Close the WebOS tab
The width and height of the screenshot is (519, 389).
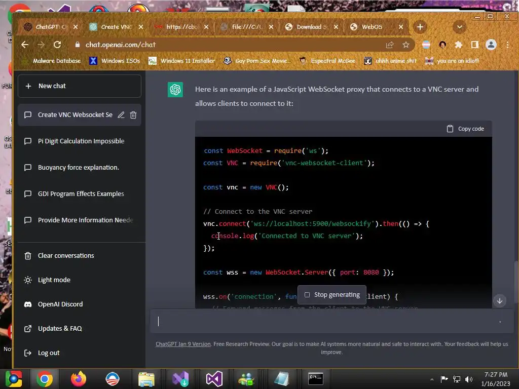[401, 27]
